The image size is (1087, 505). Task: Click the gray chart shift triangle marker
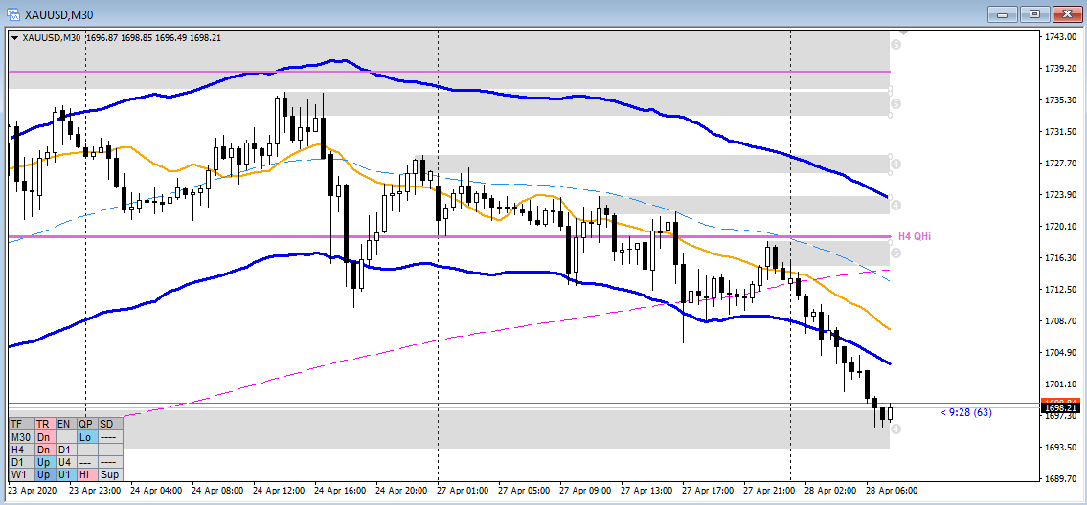904,33
